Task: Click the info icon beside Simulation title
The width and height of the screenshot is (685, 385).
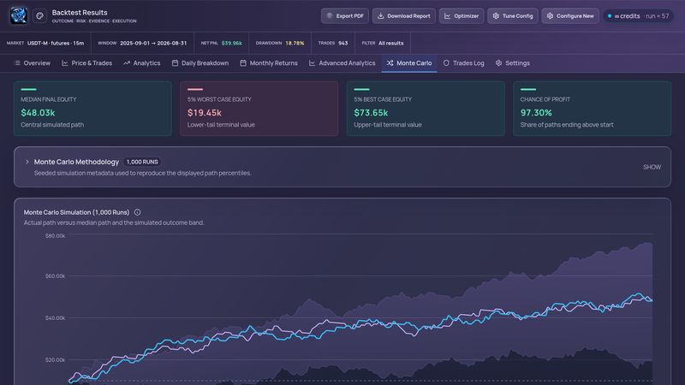Action: click(137, 212)
